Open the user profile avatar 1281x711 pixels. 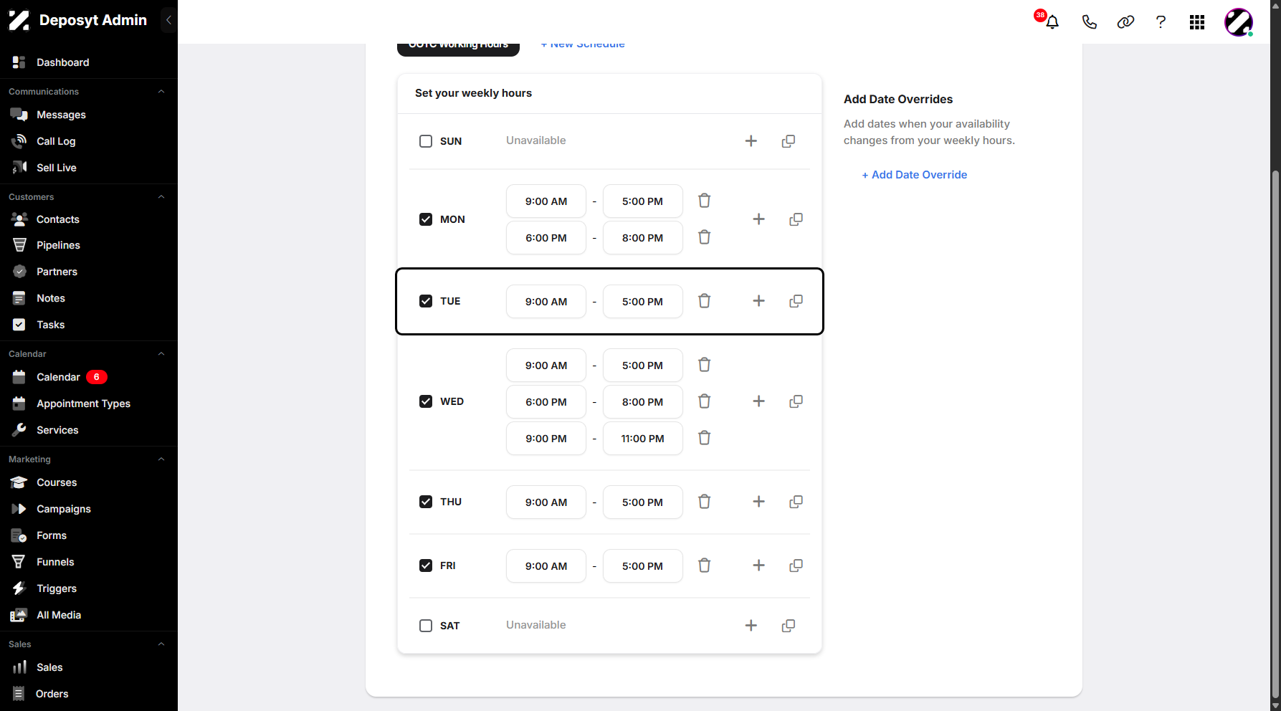[x=1239, y=22]
